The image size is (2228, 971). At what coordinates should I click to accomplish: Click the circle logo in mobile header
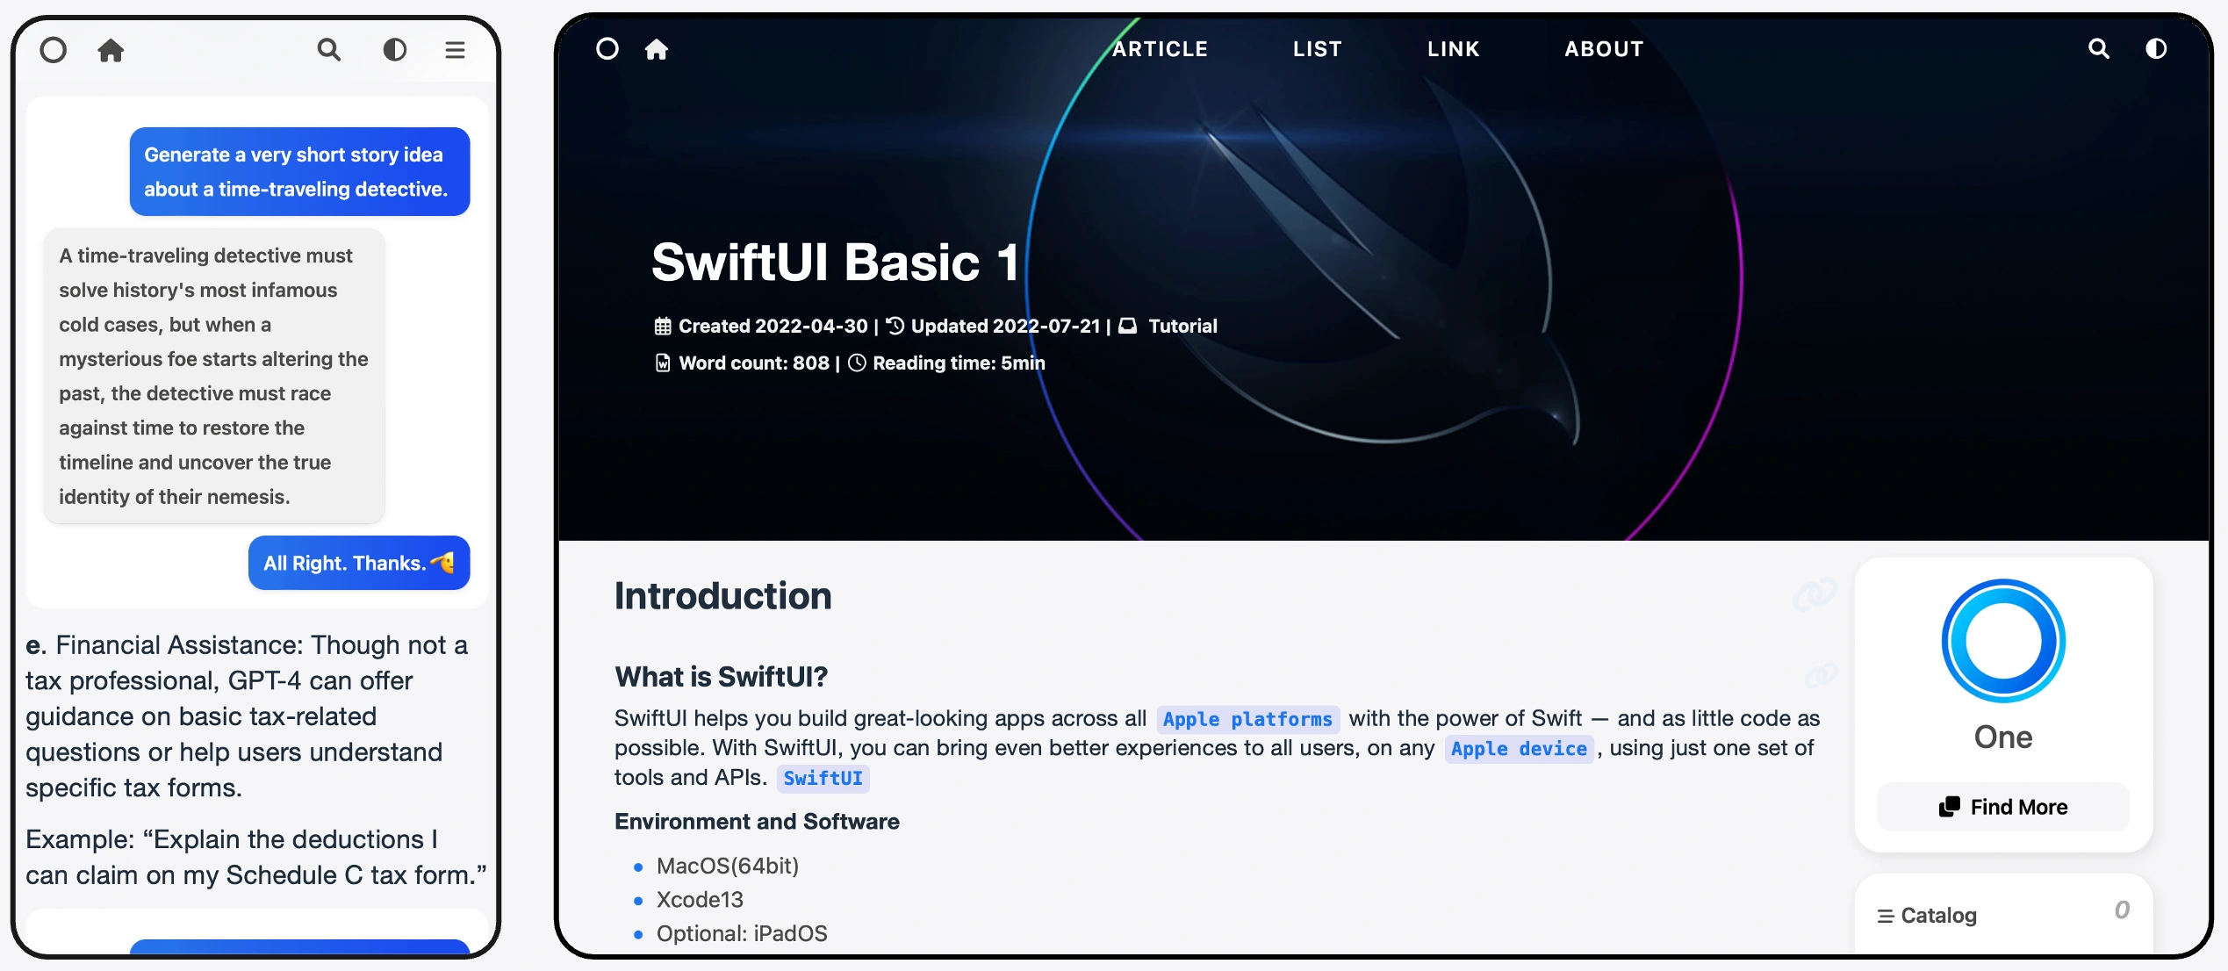pos(54,50)
